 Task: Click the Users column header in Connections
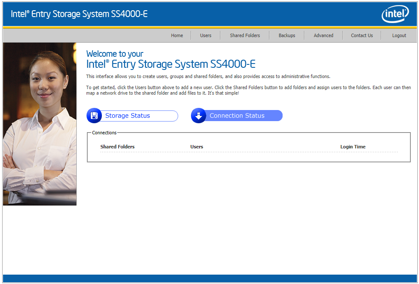(x=196, y=147)
